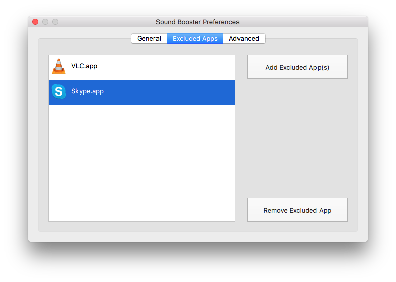Viewport: 396px width, 282px height.
Task: Click Remove Excluded App button
Action: (297, 210)
